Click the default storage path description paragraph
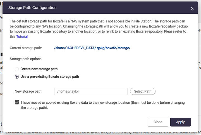 tap(98, 26)
